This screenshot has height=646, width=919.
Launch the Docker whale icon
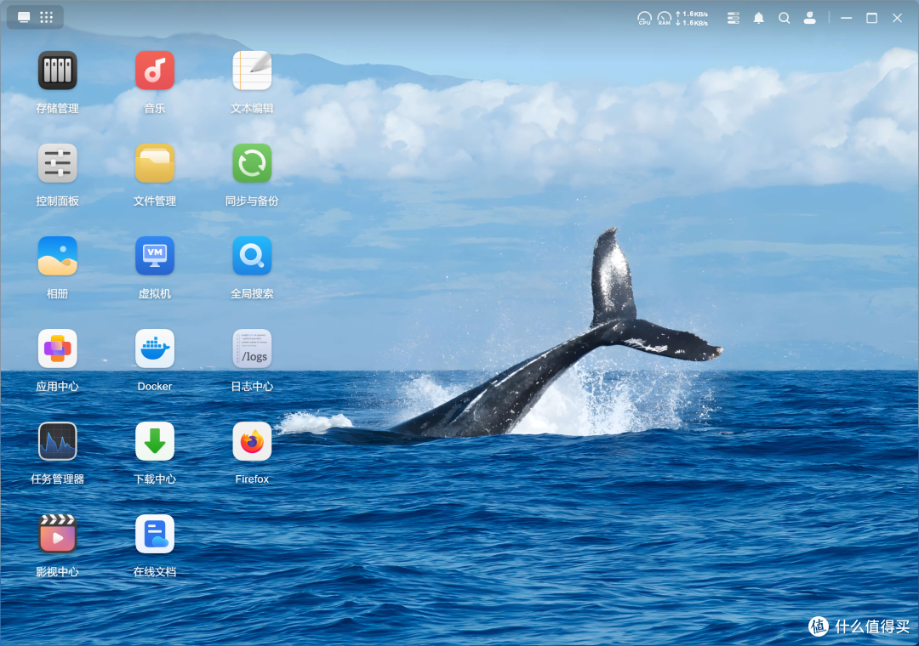(155, 348)
